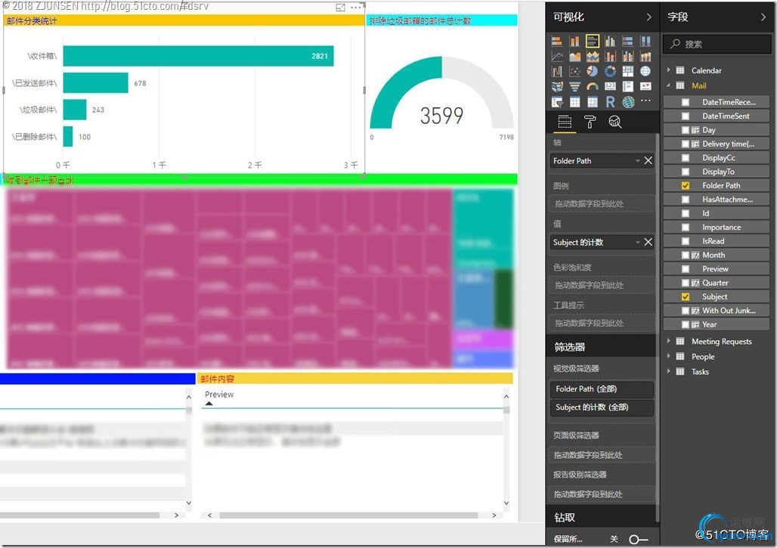
Task: Select the gauge visual icon
Action: [592, 87]
